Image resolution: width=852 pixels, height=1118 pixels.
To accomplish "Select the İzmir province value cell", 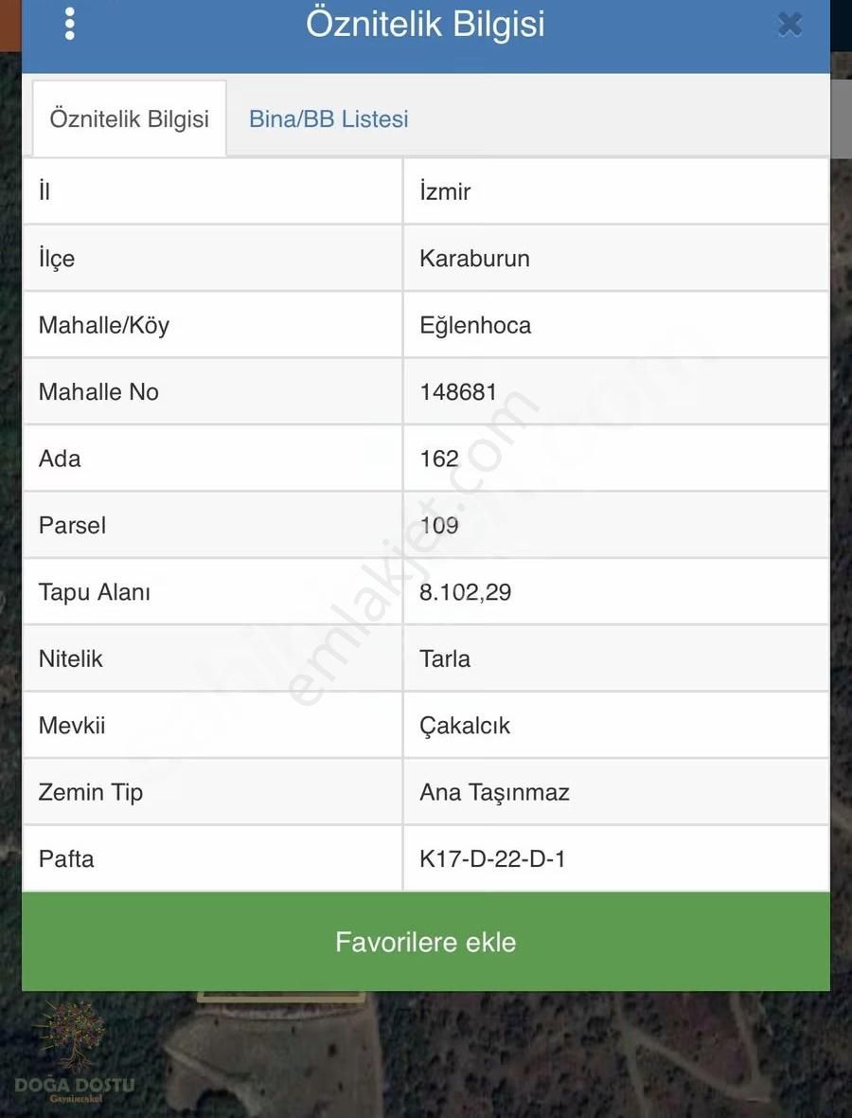I will click(445, 190).
